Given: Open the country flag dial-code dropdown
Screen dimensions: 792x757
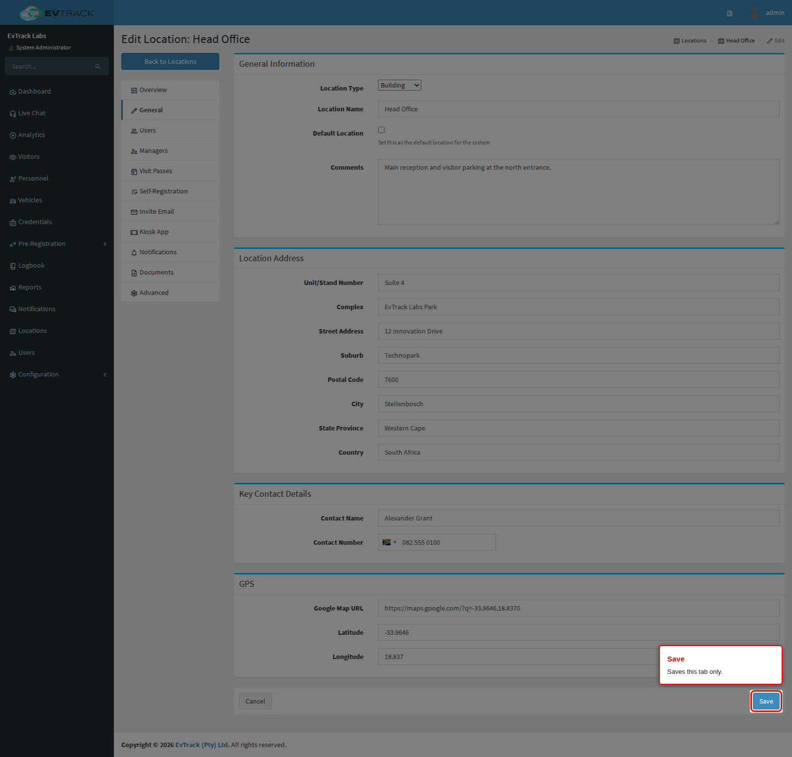Looking at the screenshot, I should click(x=389, y=542).
